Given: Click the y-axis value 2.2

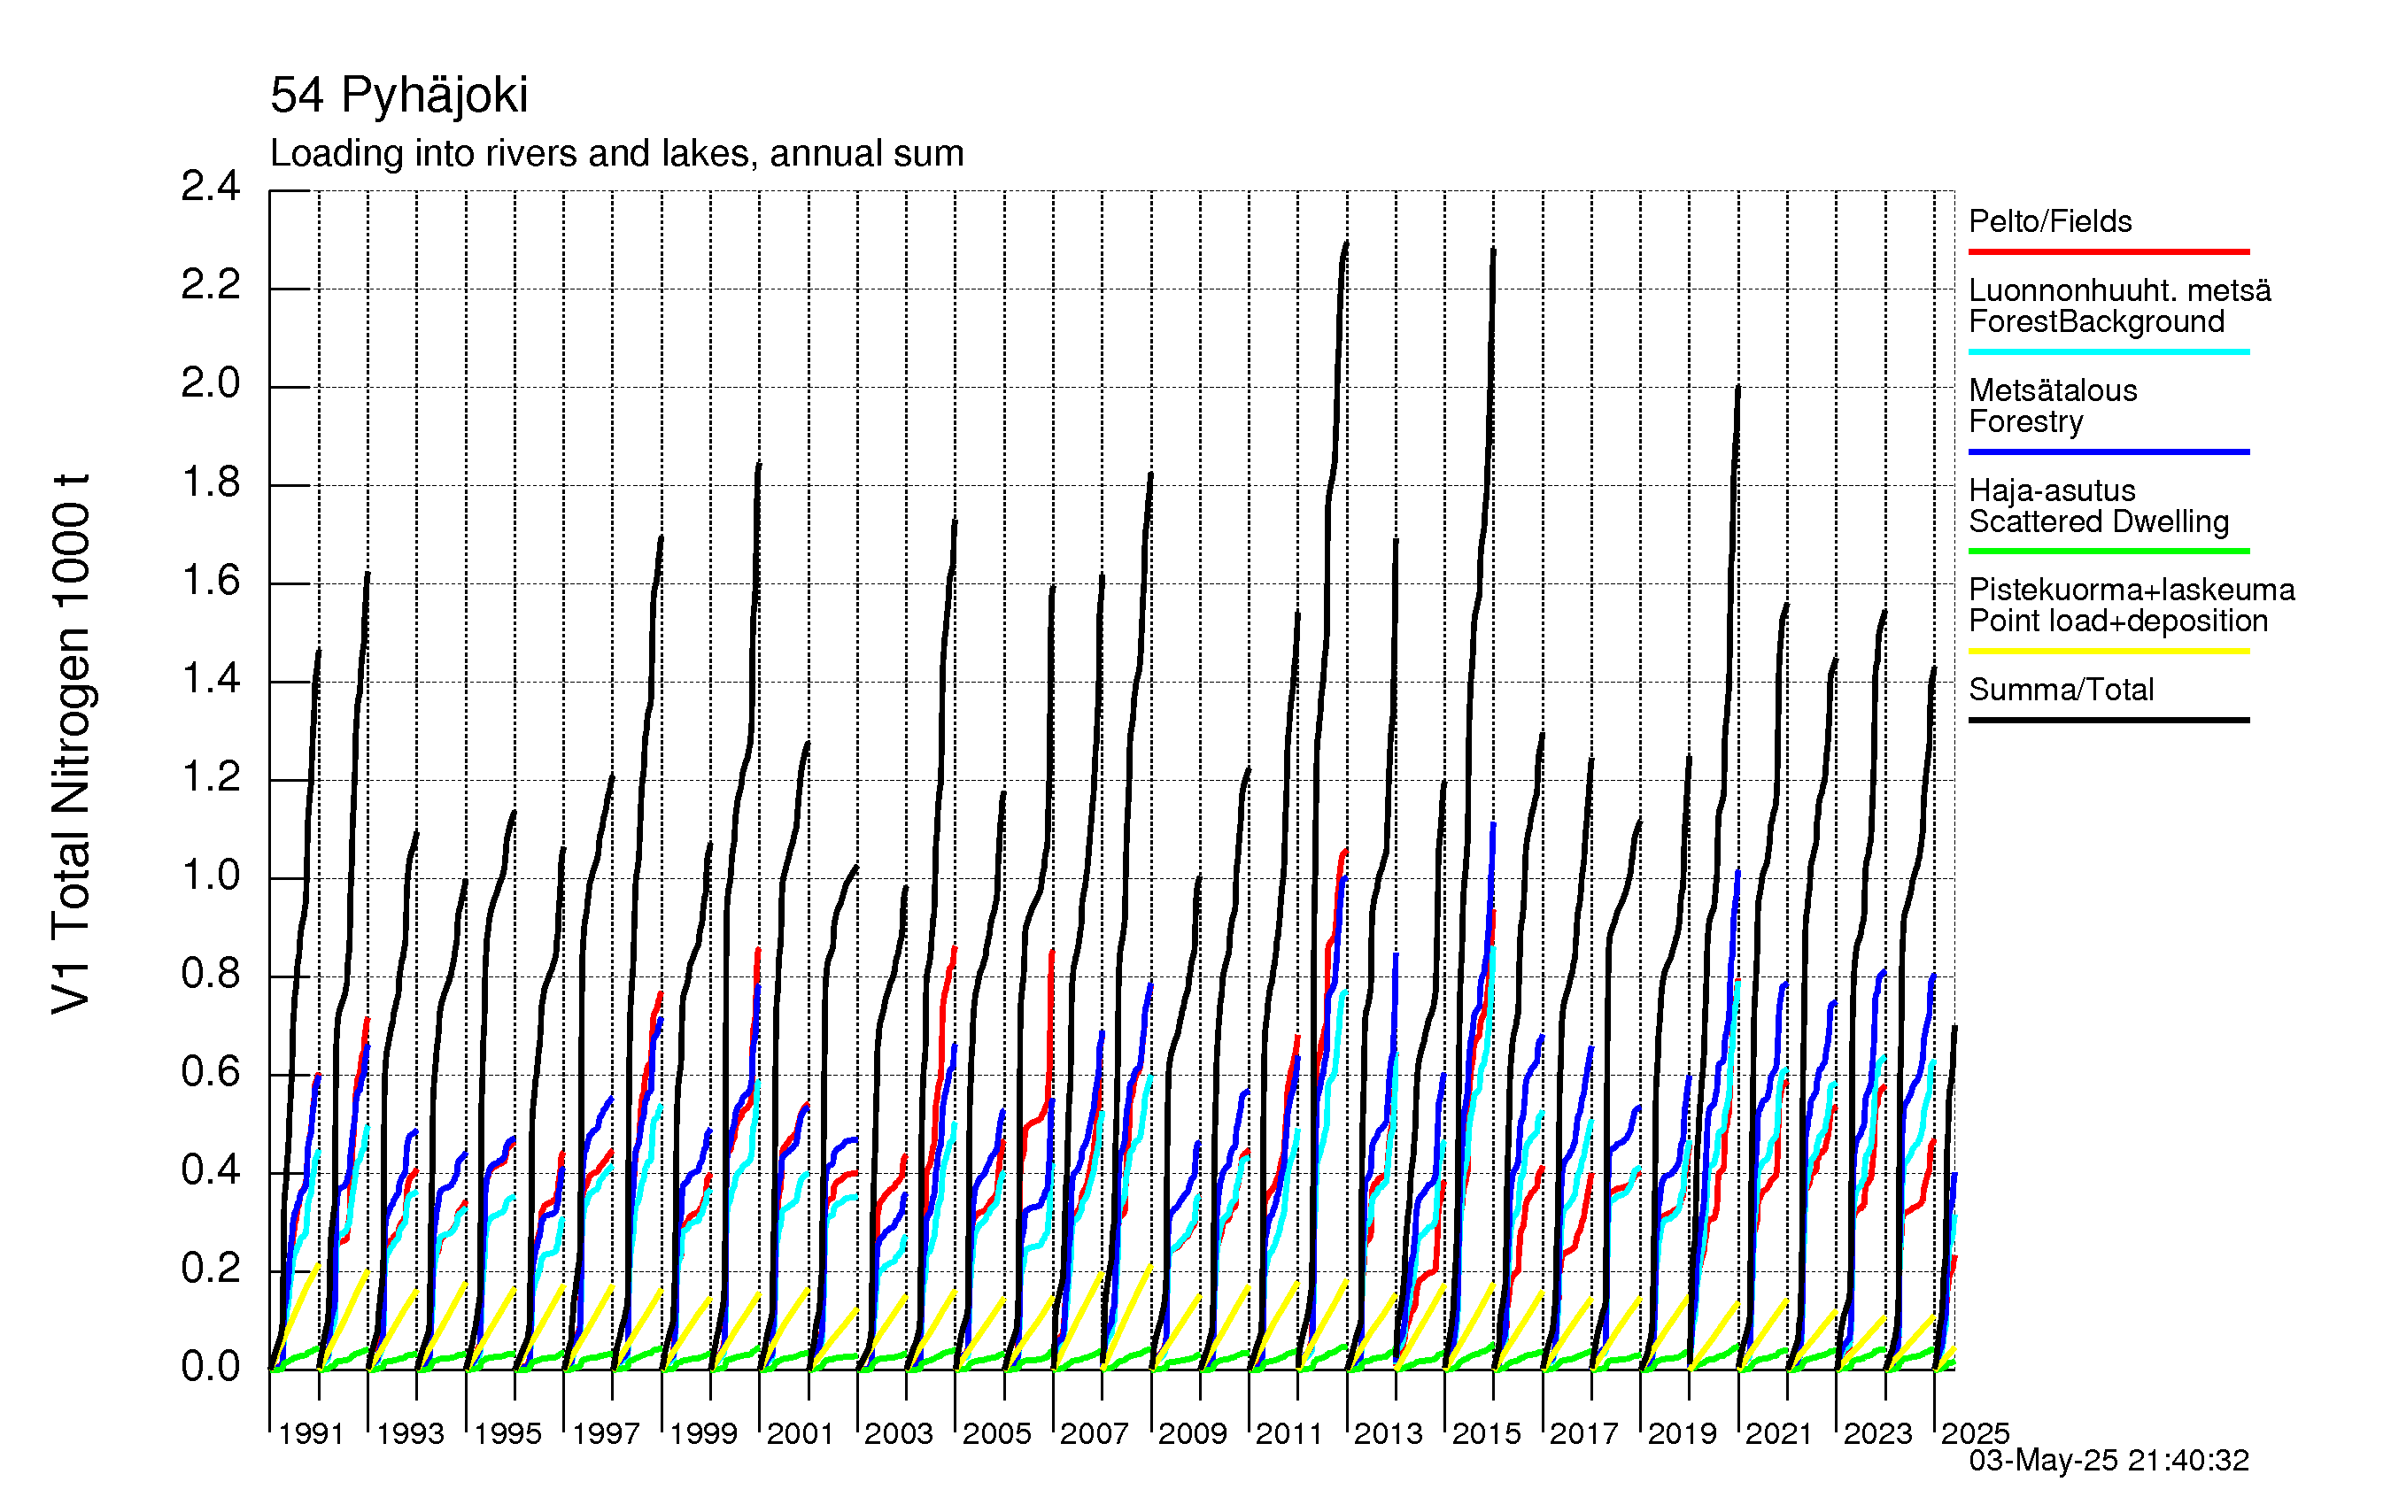Looking at the screenshot, I should [211, 286].
